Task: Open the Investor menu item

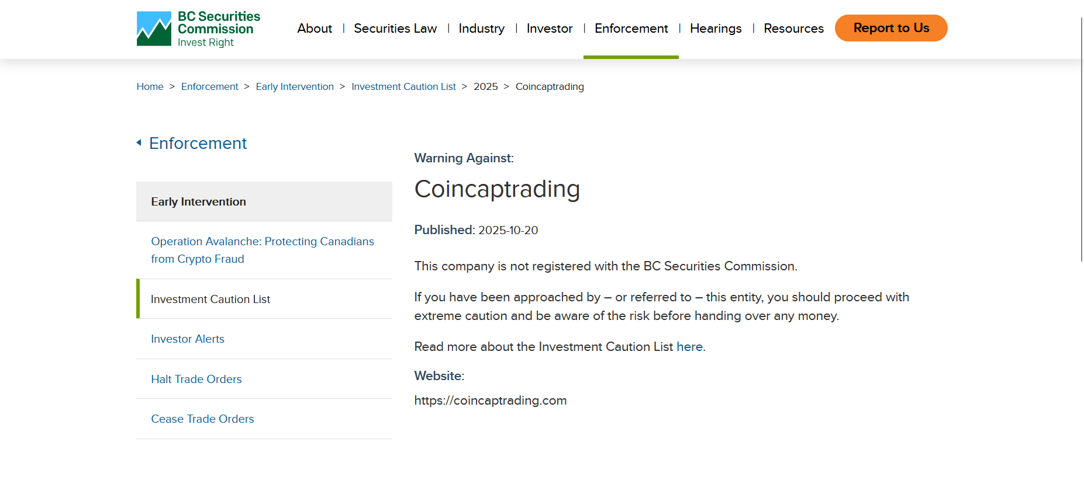Action: 549,28
